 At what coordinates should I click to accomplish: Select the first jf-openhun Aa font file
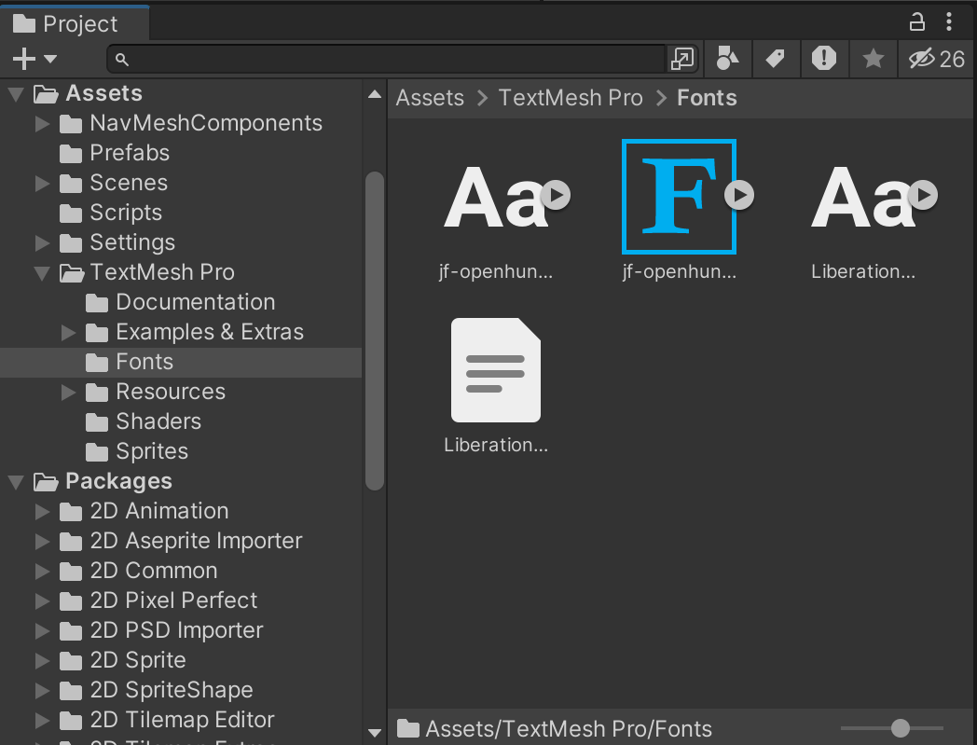coord(496,197)
